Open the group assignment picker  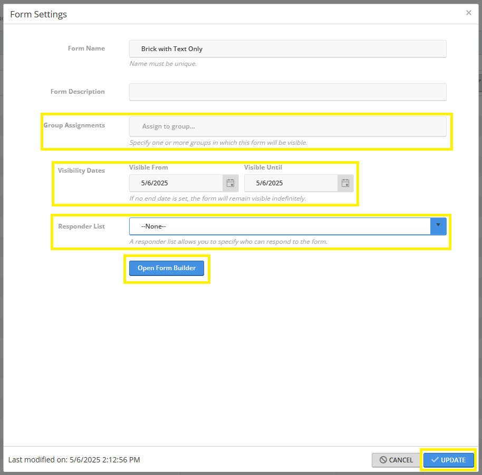point(288,126)
